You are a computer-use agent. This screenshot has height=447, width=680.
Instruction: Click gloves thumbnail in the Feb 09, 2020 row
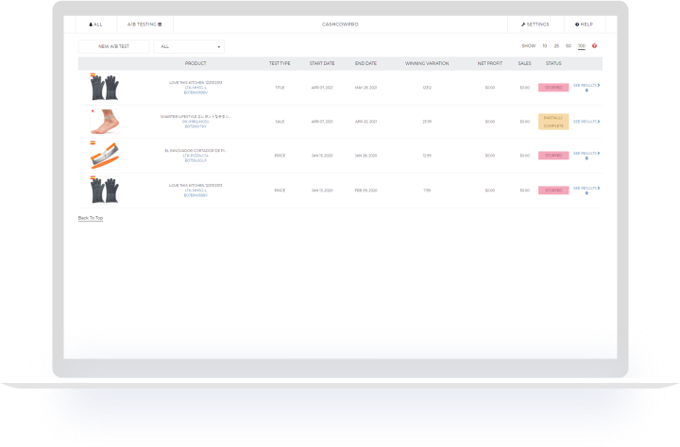point(105,190)
